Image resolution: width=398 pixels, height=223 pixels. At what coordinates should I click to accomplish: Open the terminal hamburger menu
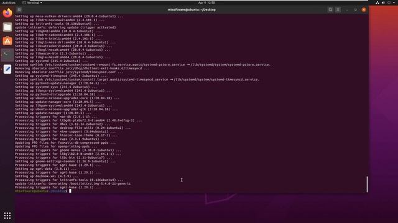338,10
